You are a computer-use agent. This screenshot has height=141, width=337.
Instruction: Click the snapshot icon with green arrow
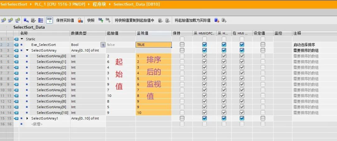(x=101, y=20)
